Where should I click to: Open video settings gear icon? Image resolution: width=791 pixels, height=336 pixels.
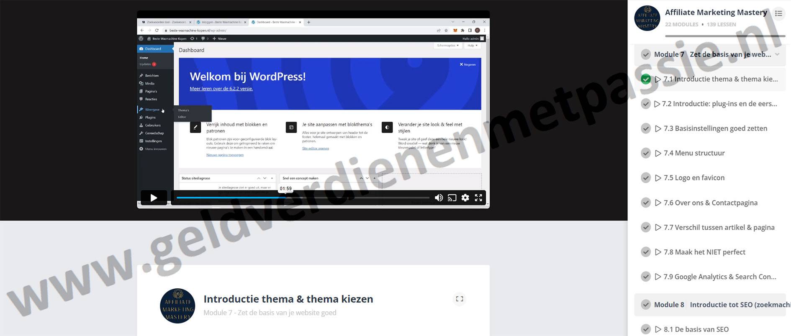465,198
